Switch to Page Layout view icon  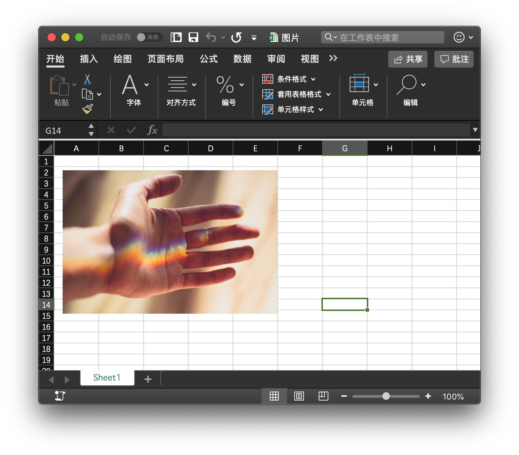click(x=299, y=396)
